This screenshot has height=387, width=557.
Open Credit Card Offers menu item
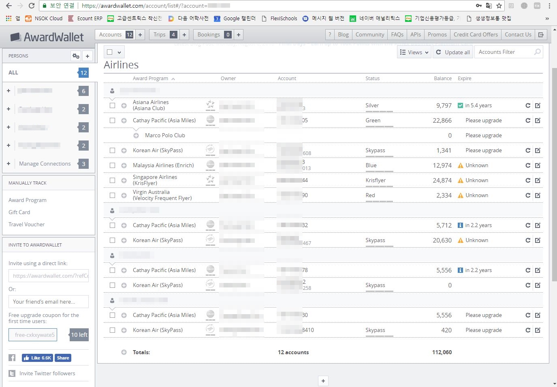[476, 35]
